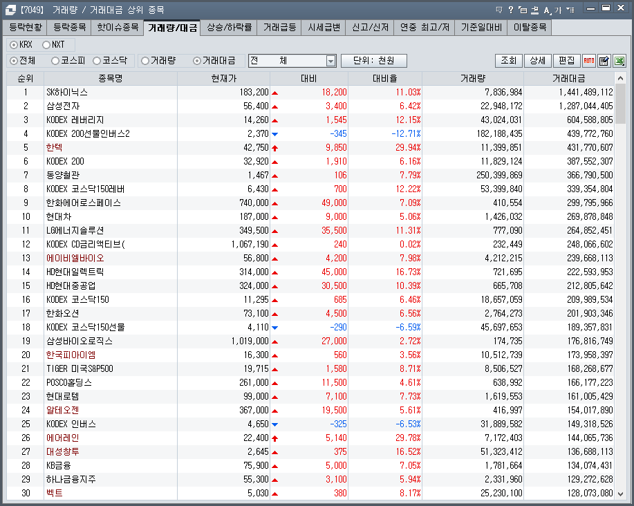Click the 편집 button
This screenshot has height=506, width=634.
566,61
